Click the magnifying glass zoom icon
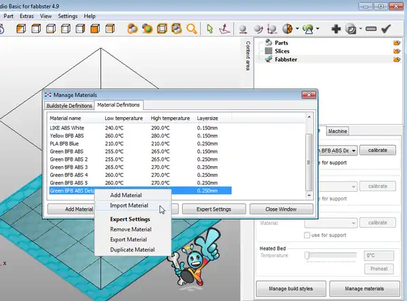This screenshot has width=407, height=301. pos(191,29)
